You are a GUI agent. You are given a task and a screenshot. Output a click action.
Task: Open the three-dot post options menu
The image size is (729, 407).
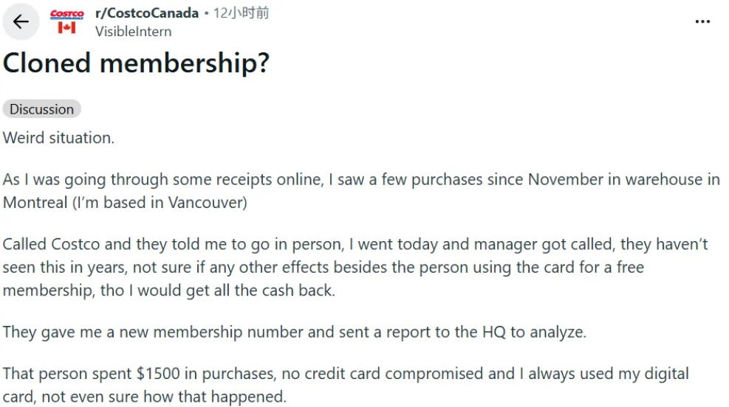[x=702, y=21]
